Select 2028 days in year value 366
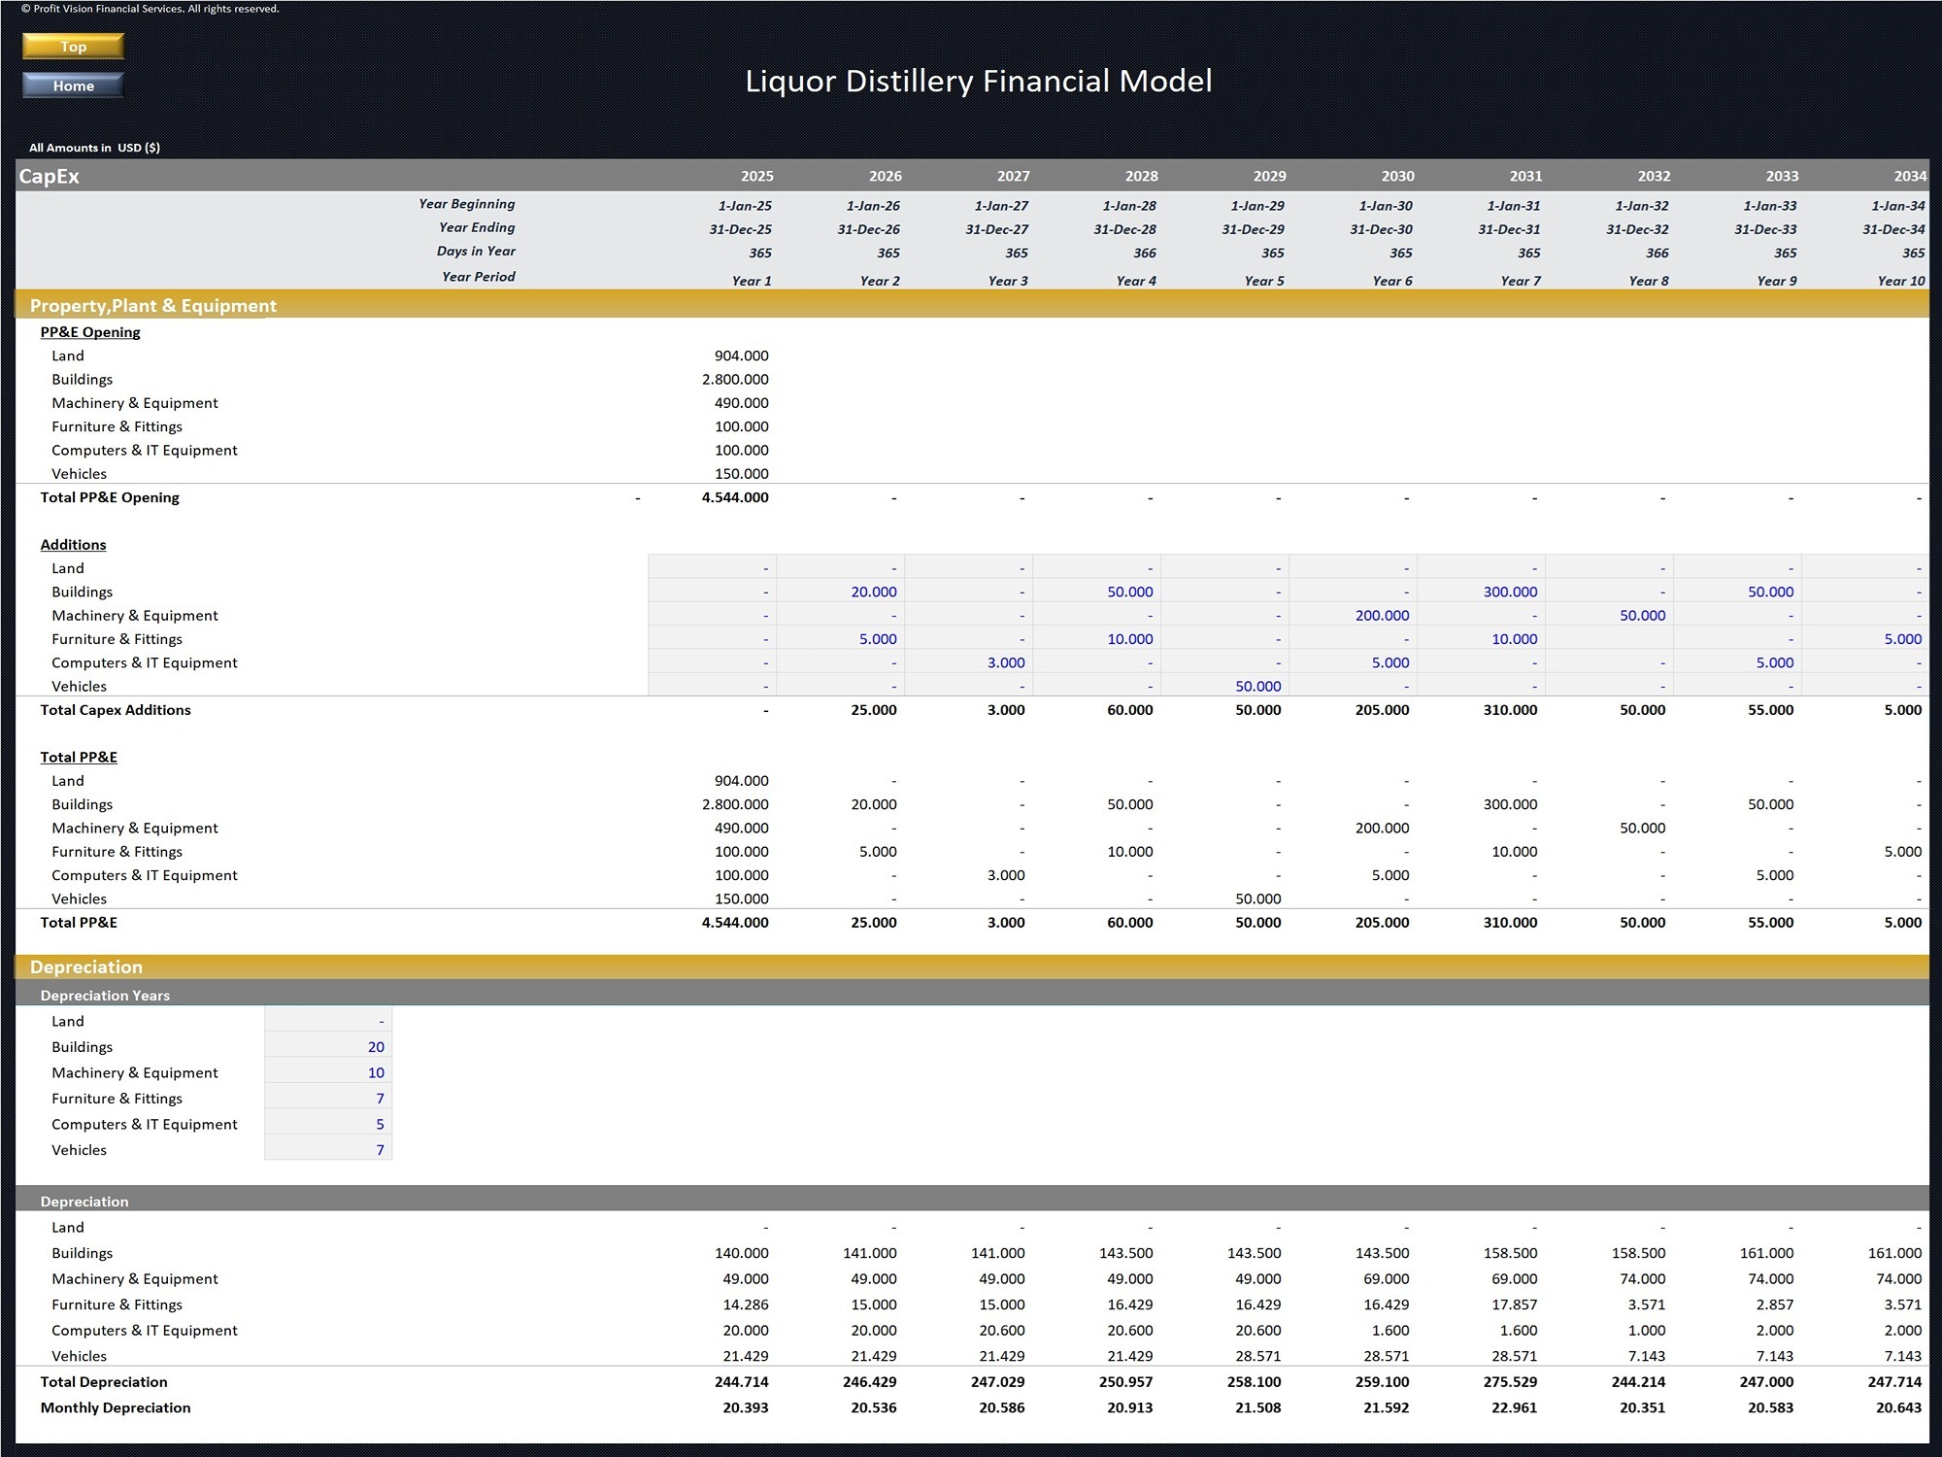The width and height of the screenshot is (1942, 1457). click(1144, 253)
